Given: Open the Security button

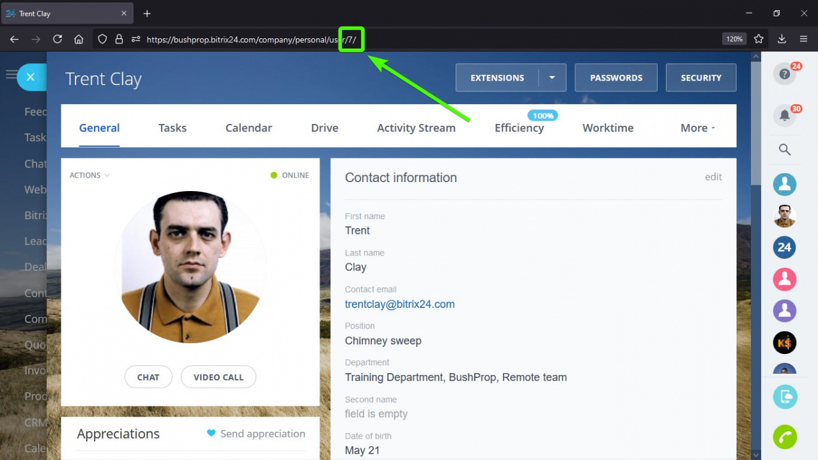Looking at the screenshot, I should coord(701,78).
